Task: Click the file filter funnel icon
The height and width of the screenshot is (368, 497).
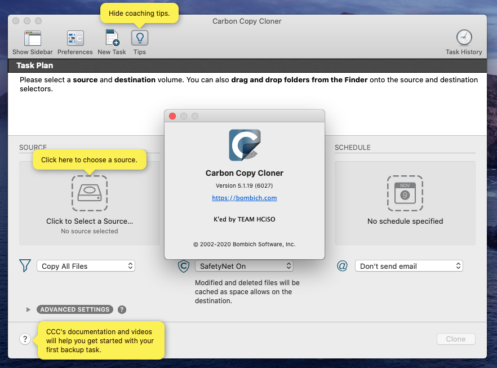Action: tap(25, 266)
